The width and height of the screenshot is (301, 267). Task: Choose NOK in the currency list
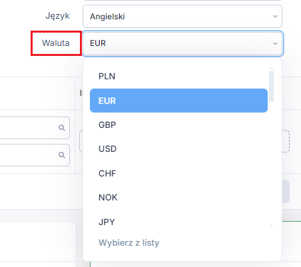(x=178, y=198)
